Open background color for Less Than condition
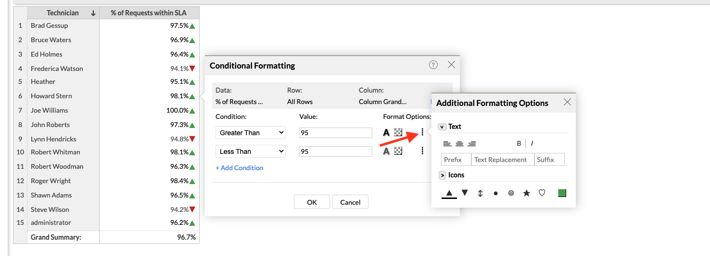710x256 pixels. [398, 151]
